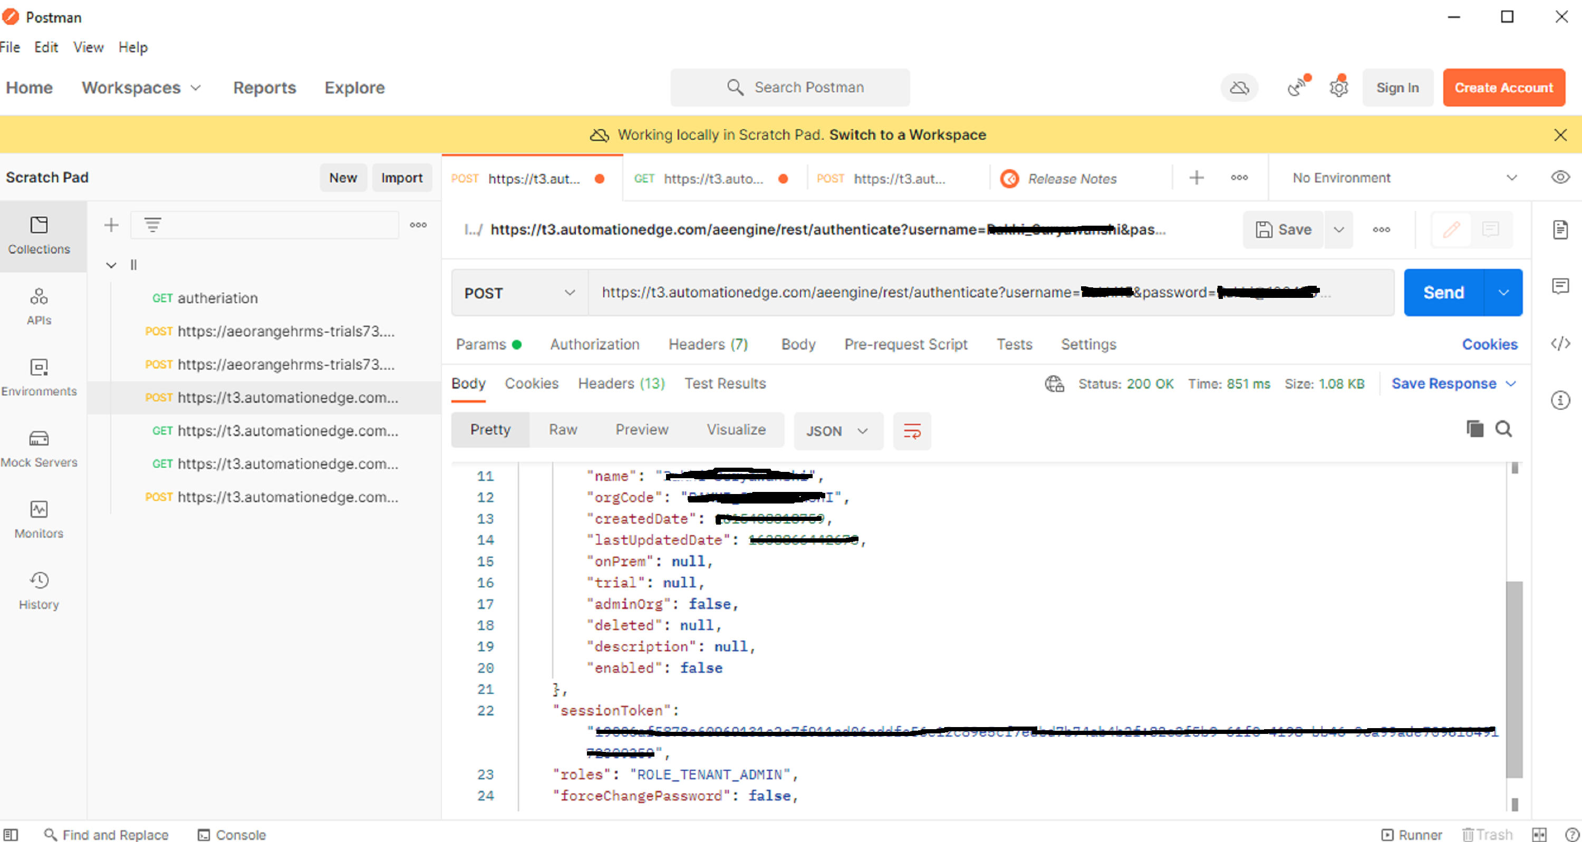Viewport: 1582px width, 842px height.
Task: Search within response using magnifier icon
Action: click(1503, 429)
